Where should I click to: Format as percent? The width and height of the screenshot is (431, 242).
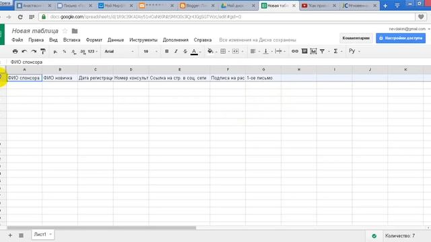(x=65, y=51)
